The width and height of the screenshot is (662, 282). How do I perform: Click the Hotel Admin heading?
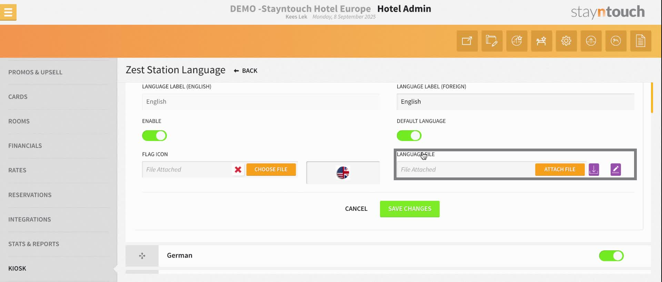[404, 9]
